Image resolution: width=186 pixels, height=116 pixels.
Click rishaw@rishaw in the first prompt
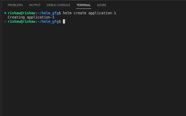(x=22, y=13)
